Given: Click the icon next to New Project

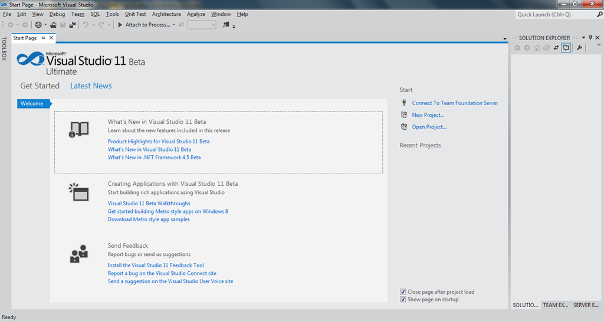Looking at the screenshot, I should point(403,114).
